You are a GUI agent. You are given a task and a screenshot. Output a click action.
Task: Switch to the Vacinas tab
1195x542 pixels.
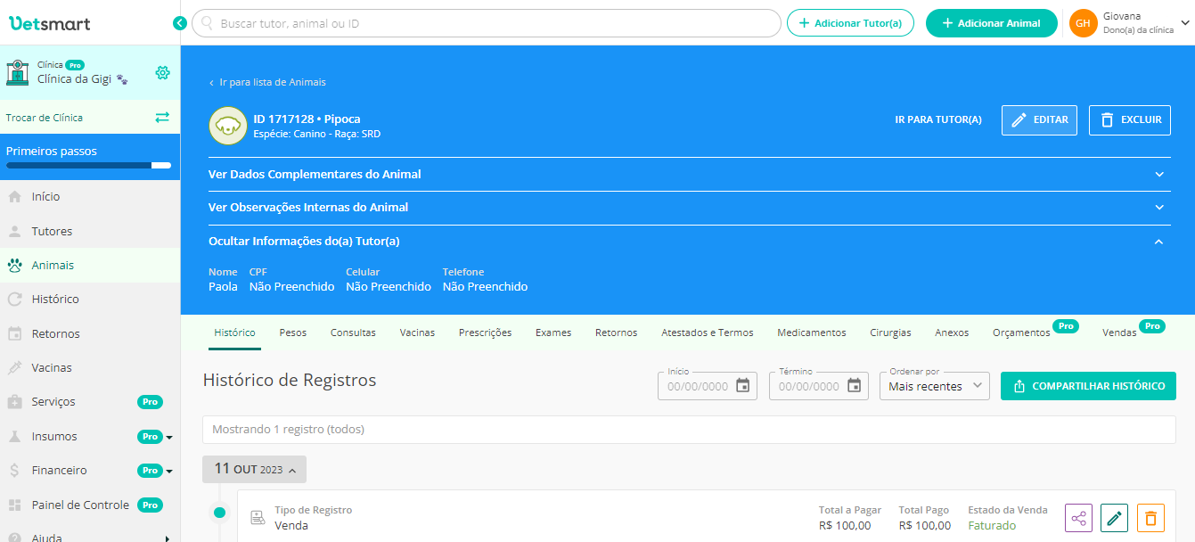tap(417, 333)
